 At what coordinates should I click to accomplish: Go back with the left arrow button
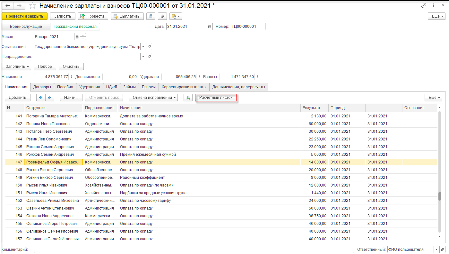[8, 6]
